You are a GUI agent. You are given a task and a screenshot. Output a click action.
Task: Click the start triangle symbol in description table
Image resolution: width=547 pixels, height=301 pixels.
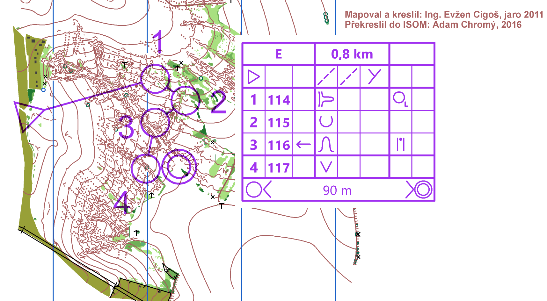point(254,77)
